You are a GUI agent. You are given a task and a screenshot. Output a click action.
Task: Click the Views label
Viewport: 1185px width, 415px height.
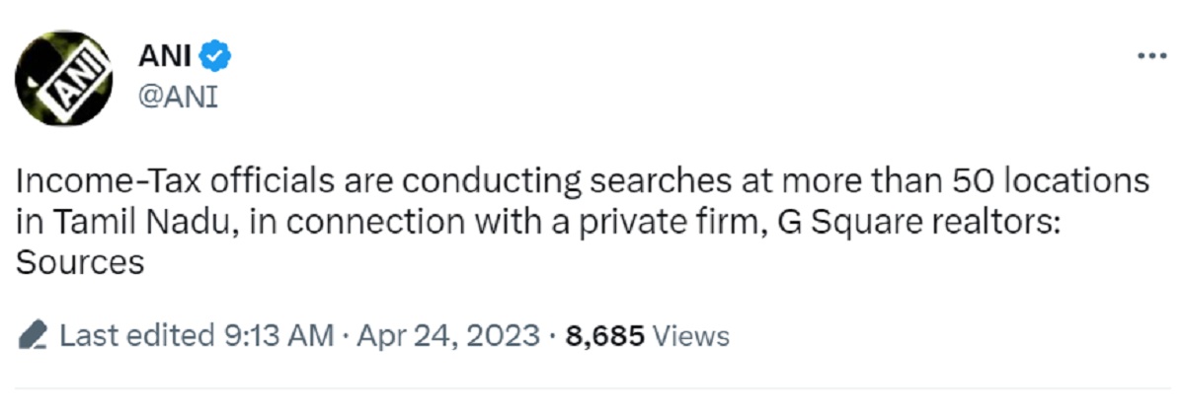click(691, 336)
